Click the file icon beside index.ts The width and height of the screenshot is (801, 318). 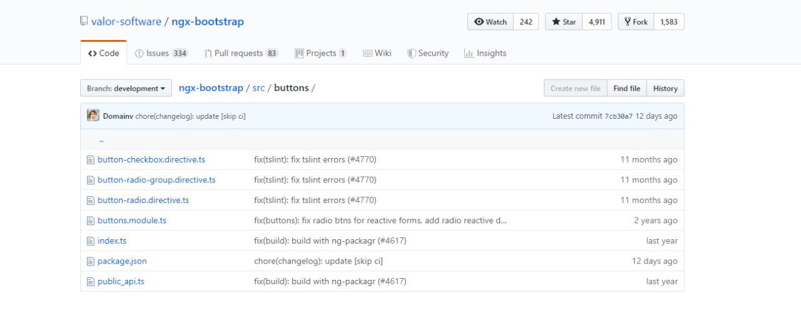(x=90, y=241)
